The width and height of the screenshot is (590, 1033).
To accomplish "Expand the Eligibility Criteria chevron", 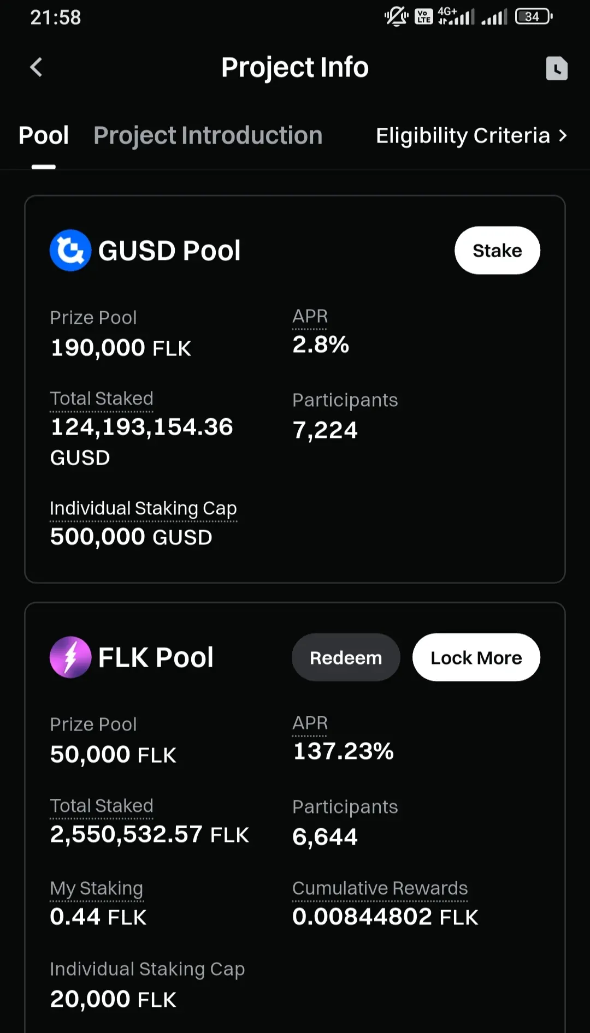I will point(563,135).
